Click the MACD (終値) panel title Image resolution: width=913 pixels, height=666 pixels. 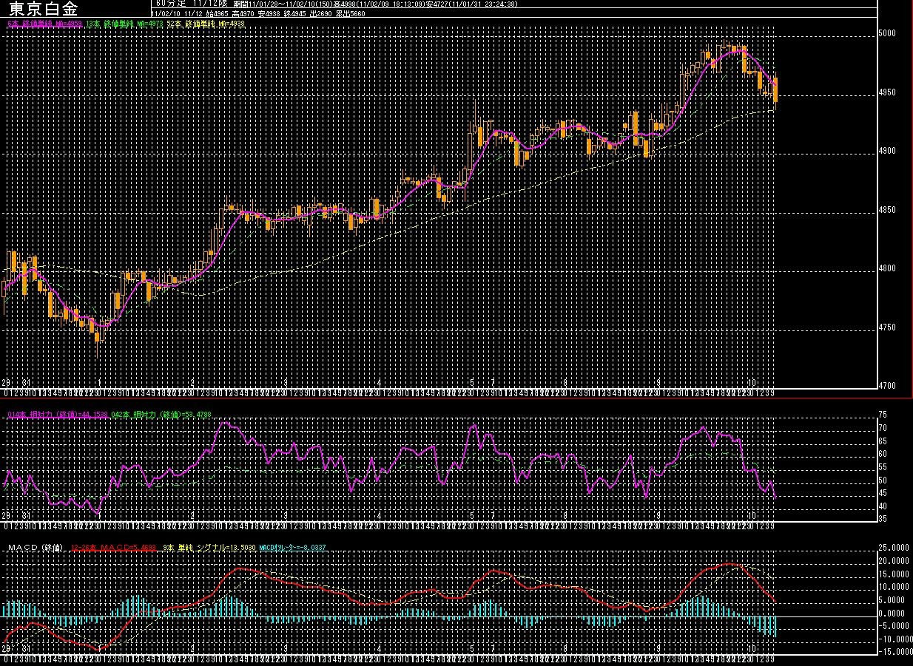click(36, 548)
